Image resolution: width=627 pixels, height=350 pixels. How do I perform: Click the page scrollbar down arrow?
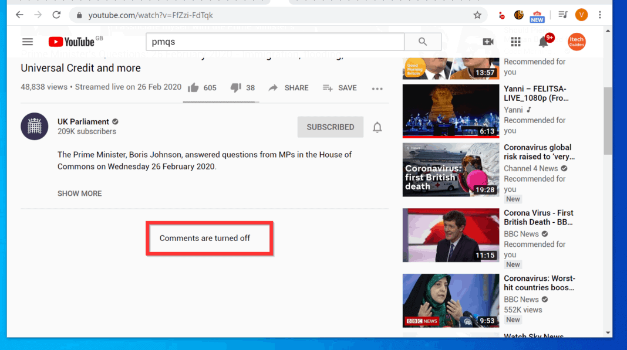608,333
